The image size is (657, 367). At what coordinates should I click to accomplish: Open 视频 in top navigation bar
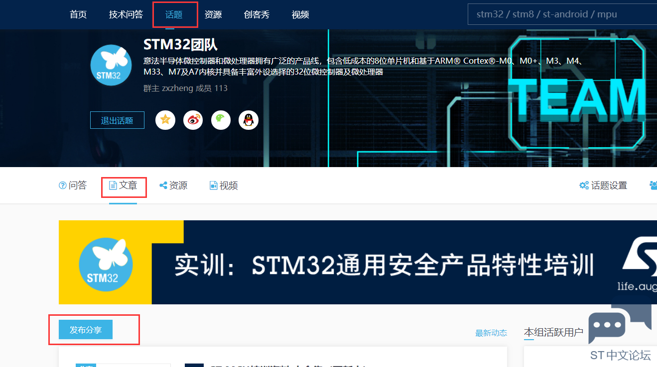pos(300,14)
